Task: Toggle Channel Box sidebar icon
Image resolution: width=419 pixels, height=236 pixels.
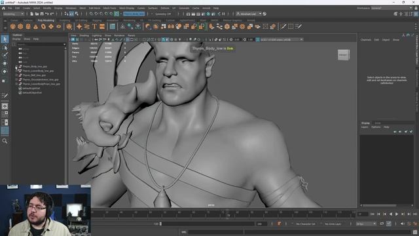Action: [x=416, y=14]
